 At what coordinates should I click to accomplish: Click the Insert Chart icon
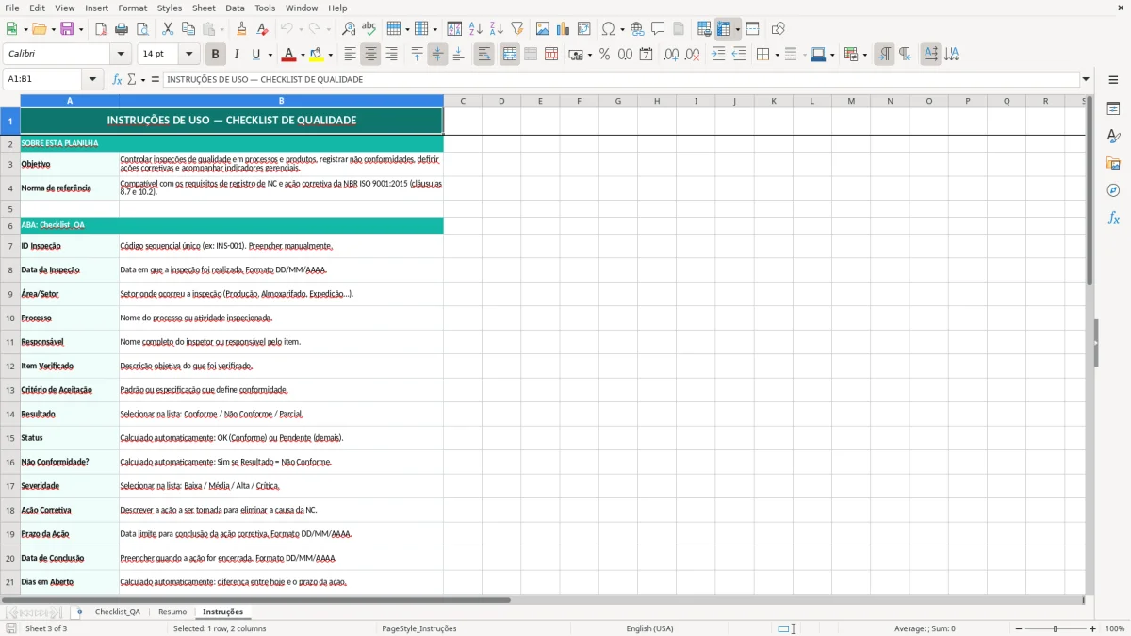[x=564, y=29]
